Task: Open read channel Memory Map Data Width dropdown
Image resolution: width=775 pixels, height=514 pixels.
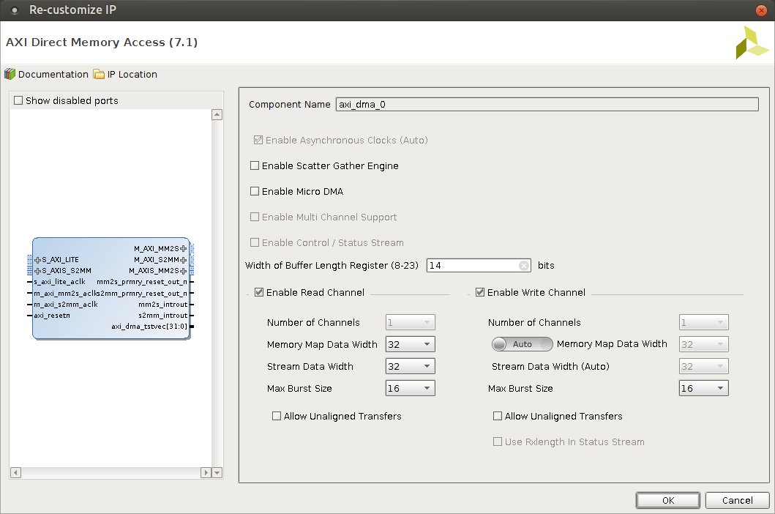Action: click(x=411, y=344)
